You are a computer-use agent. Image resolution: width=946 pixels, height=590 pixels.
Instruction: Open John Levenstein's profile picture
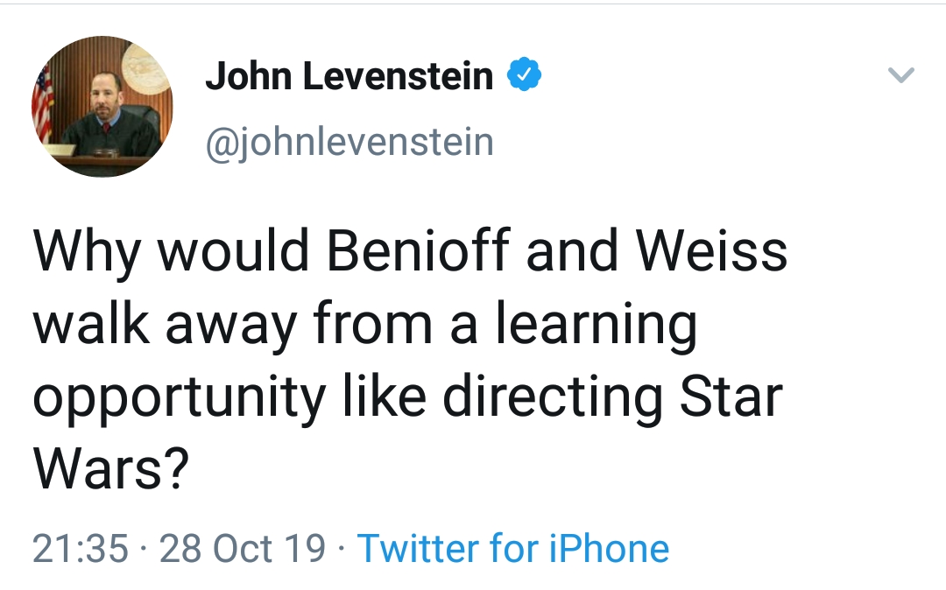point(102,107)
